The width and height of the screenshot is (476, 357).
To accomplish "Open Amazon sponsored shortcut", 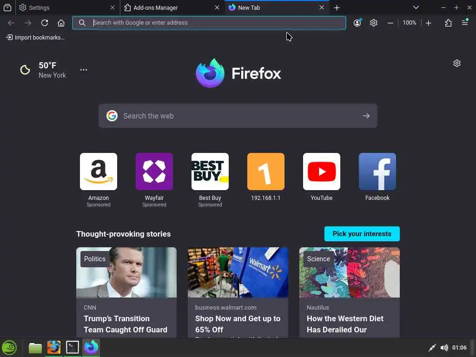I will point(99,180).
